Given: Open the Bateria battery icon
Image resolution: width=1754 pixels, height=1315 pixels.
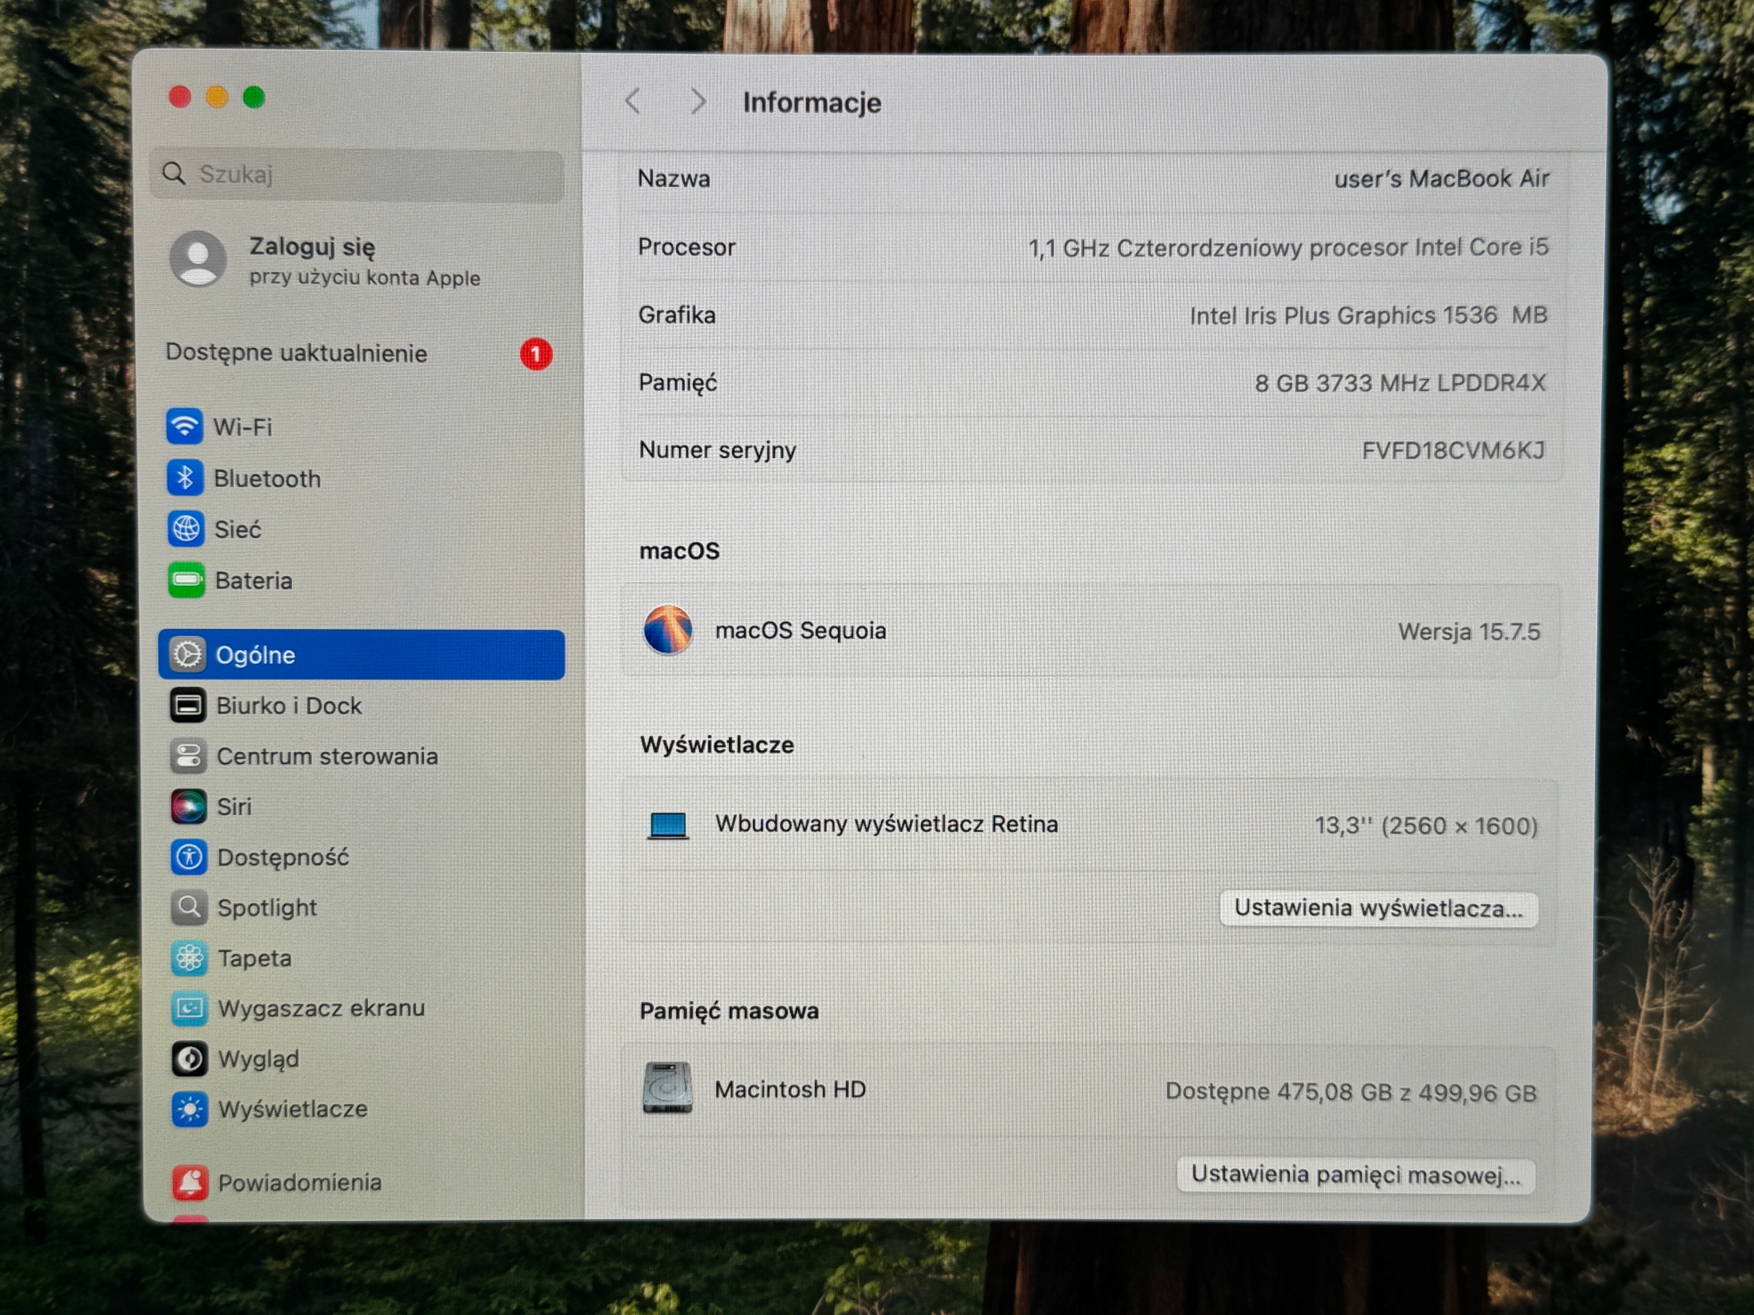Looking at the screenshot, I should point(186,580).
